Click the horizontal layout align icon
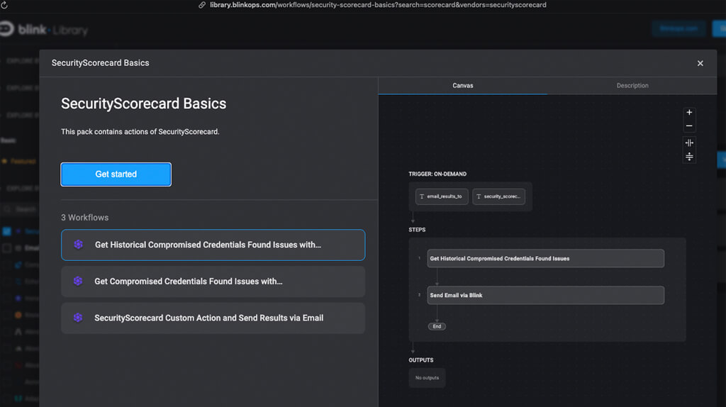This screenshot has height=407, width=726. [x=689, y=143]
